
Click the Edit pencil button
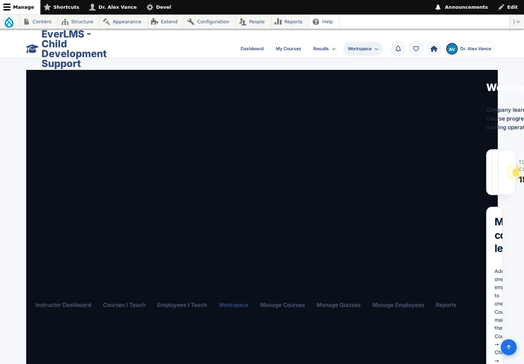[508, 7]
